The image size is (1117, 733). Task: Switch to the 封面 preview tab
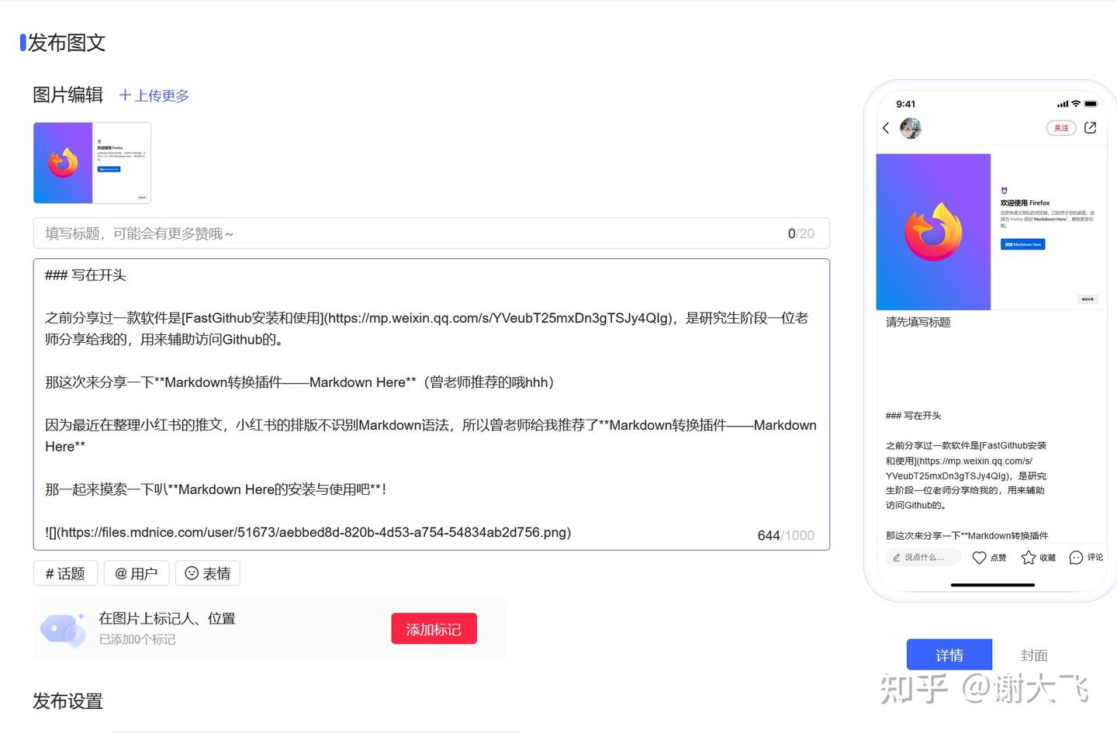(x=1034, y=655)
